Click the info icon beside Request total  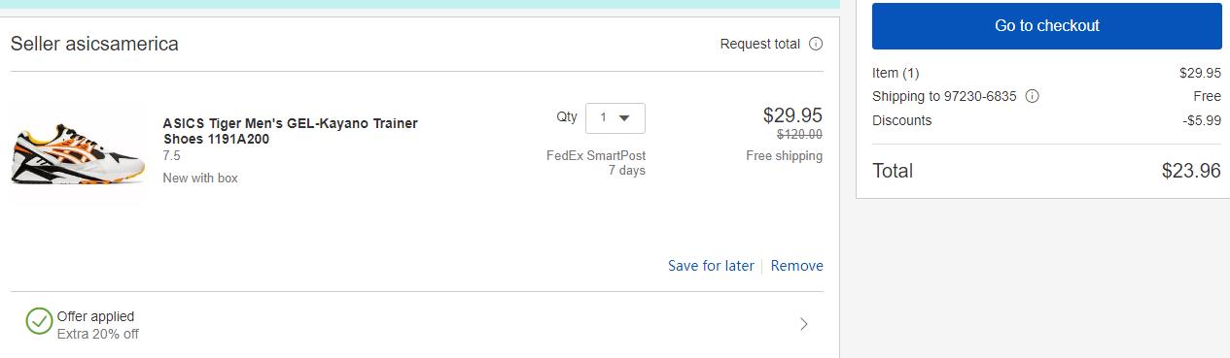tap(816, 44)
